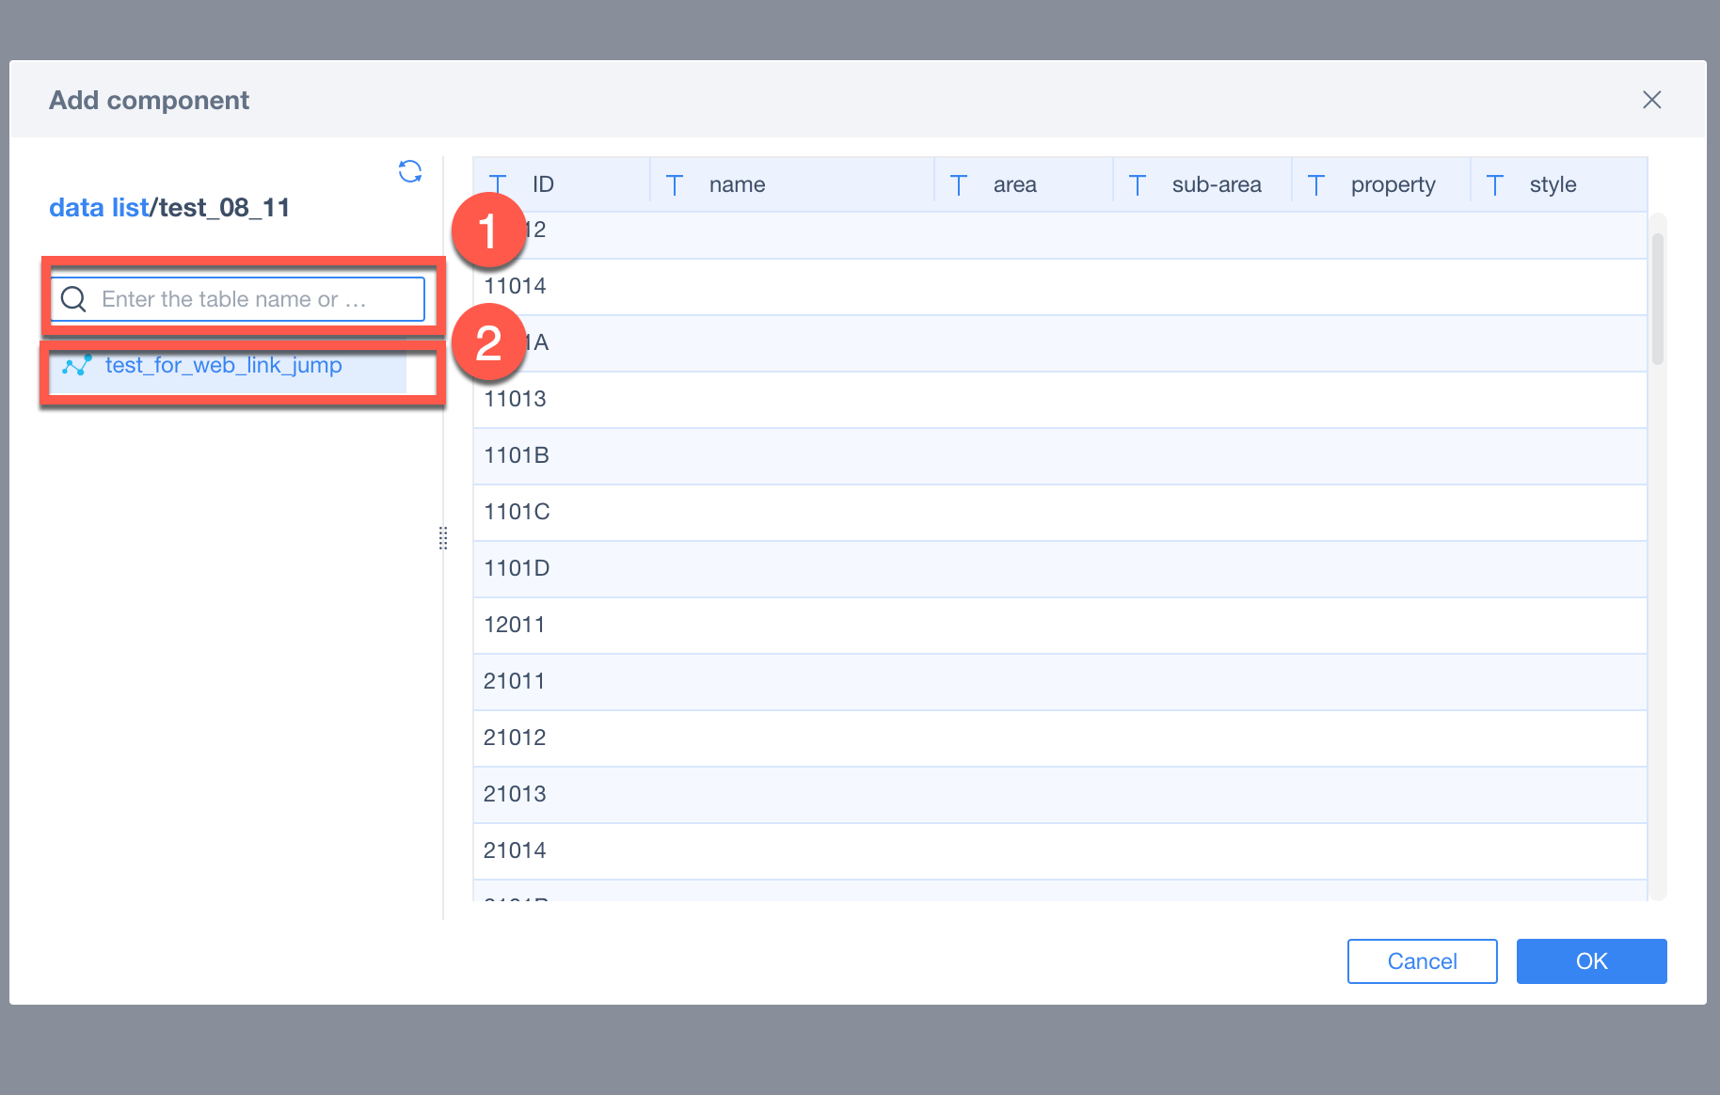Select the row with ID 21013

[1060, 795]
